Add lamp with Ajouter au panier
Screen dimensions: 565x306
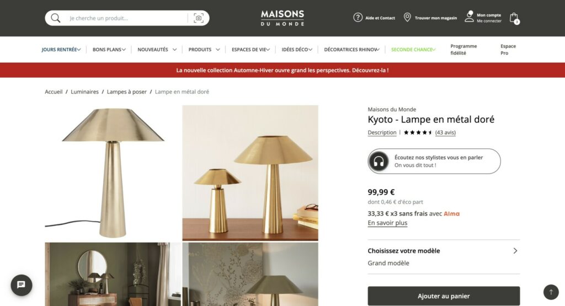[444, 296]
